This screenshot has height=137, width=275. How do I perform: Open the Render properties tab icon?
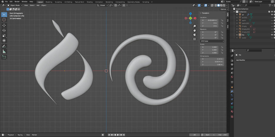[x=232, y=60]
